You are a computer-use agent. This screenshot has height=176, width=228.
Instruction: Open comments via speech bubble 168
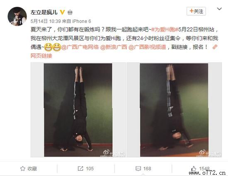(x=143, y=169)
